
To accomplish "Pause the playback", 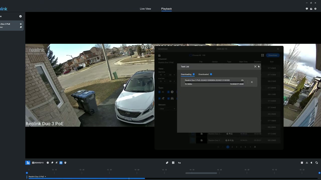I will 173,163.
